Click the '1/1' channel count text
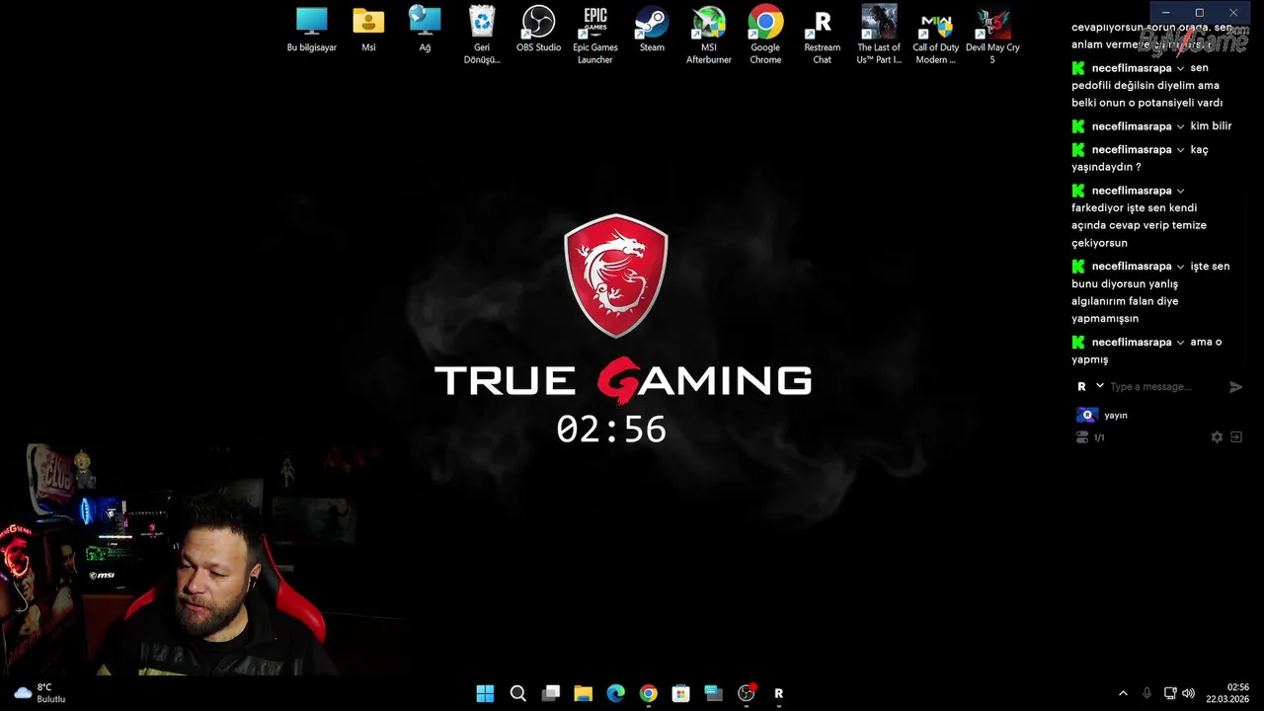This screenshot has width=1264, height=711. tap(1099, 437)
